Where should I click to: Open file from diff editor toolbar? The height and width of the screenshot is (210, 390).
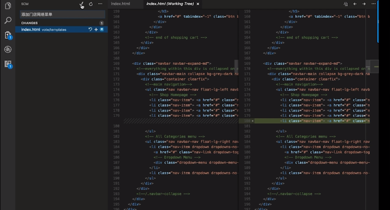click(346, 4)
